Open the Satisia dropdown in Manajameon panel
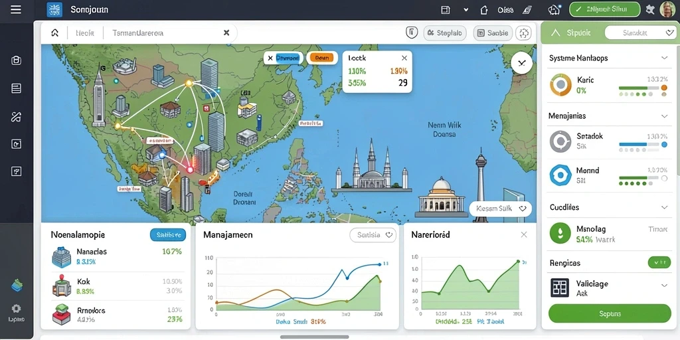 click(373, 234)
